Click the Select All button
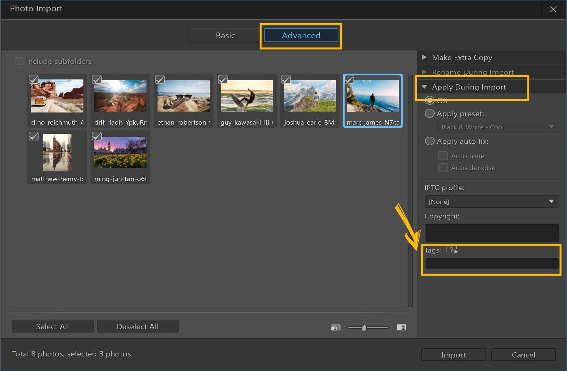This screenshot has width=567, height=371. [x=52, y=326]
